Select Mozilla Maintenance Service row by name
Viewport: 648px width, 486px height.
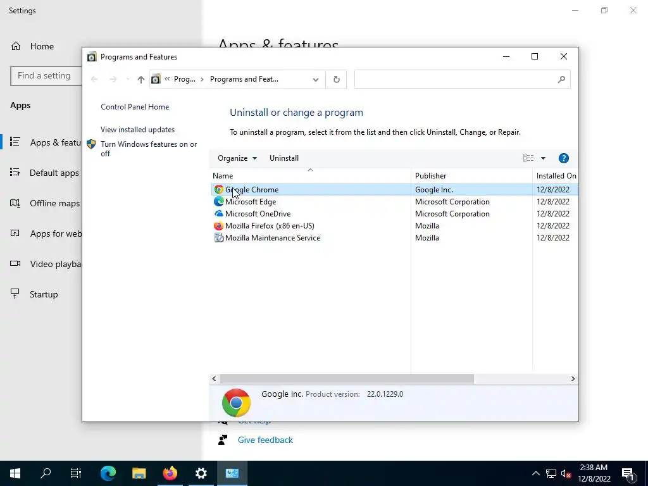273,238
